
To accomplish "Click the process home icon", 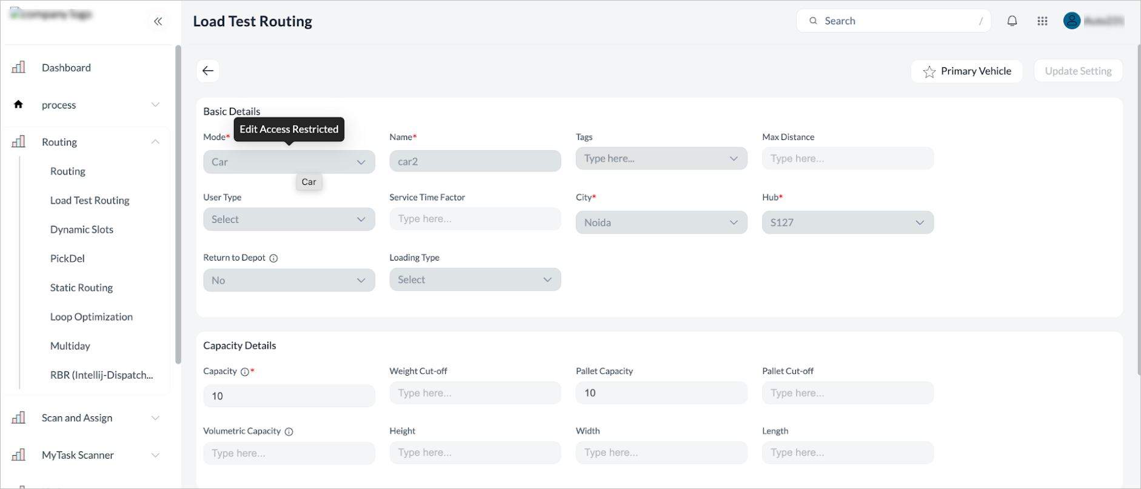I will point(19,104).
